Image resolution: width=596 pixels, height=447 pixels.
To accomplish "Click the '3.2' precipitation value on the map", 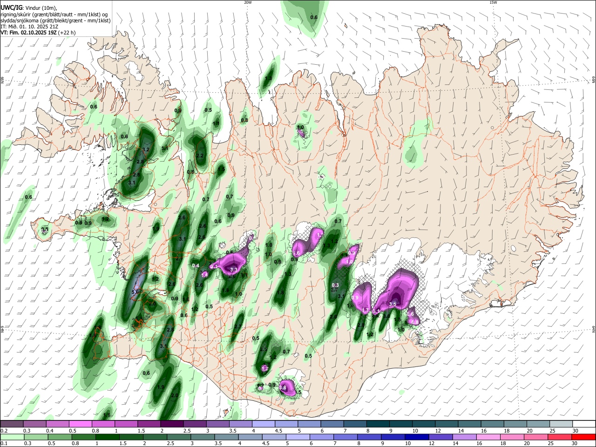I will [x=145, y=149].
